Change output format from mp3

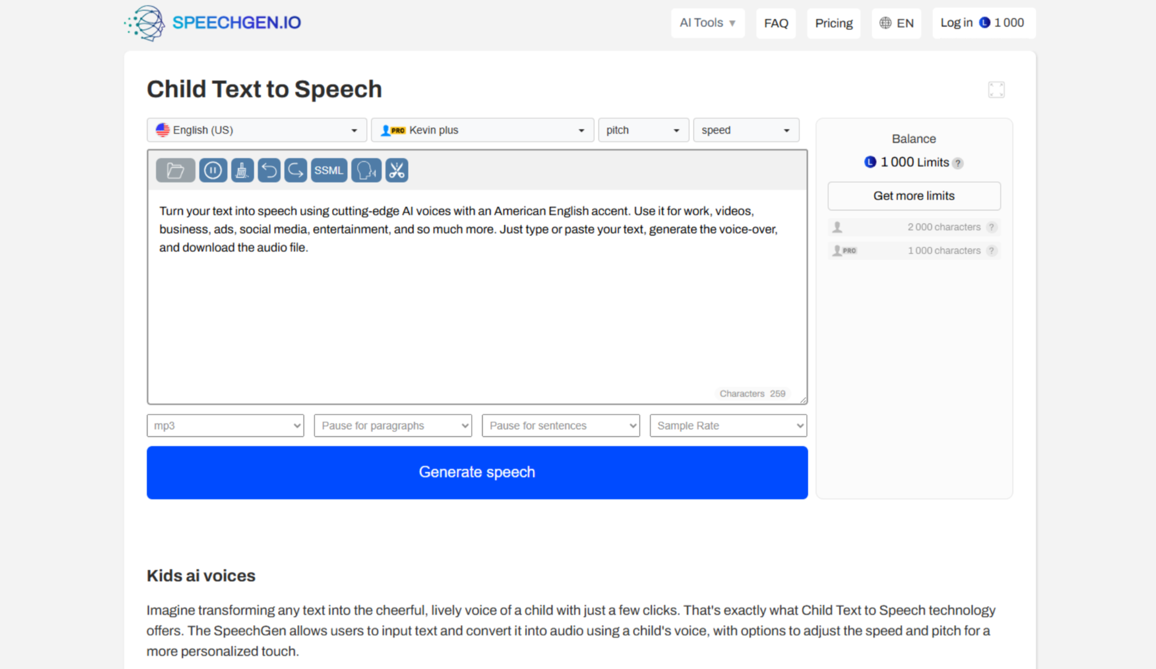pos(225,426)
